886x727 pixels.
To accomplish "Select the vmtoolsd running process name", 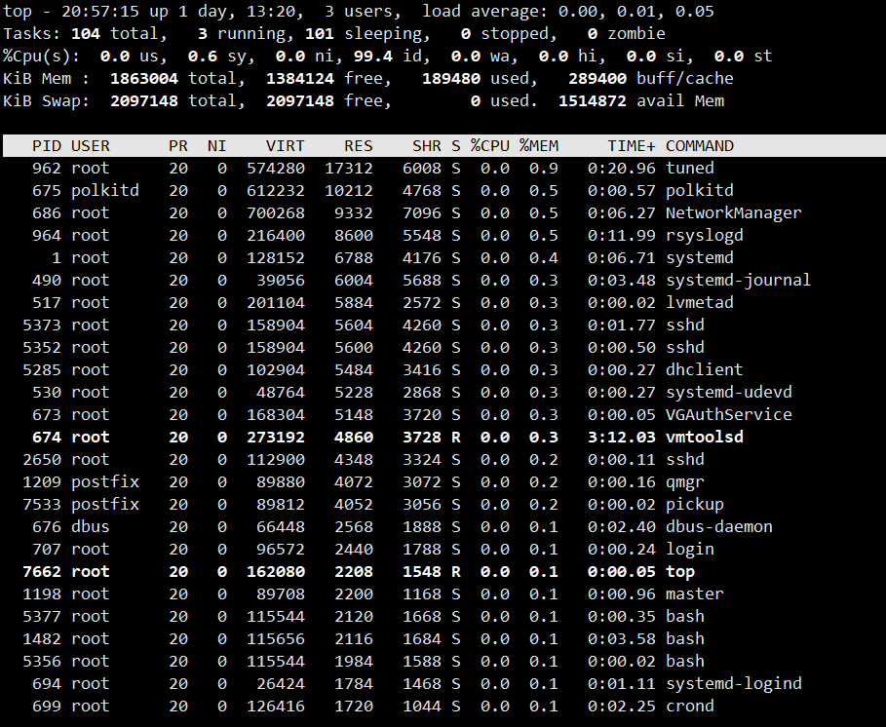I will [x=704, y=438].
